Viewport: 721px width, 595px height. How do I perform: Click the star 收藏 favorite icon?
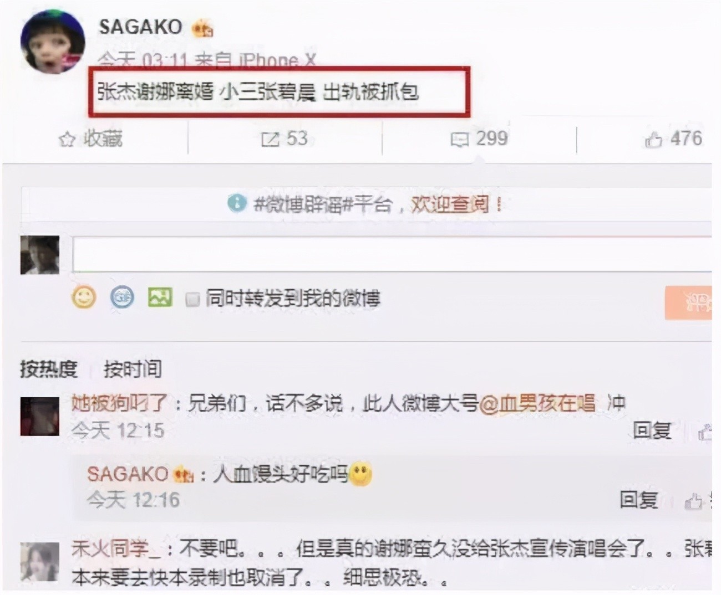click(x=67, y=140)
